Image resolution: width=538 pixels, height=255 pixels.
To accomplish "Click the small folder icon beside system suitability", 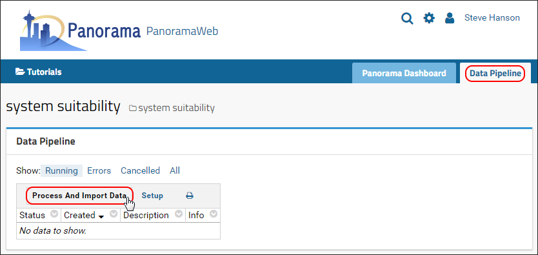I will [132, 108].
